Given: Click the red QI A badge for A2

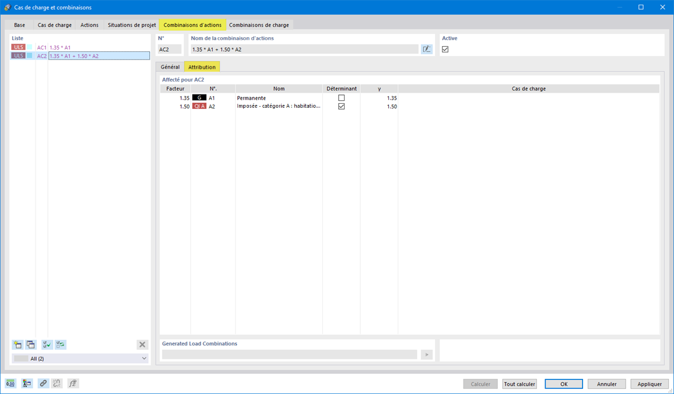Looking at the screenshot, I should point(199,106).
